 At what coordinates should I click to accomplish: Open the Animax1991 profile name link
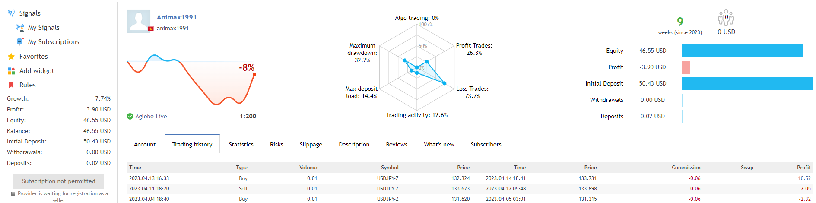(x=176, y=17)
